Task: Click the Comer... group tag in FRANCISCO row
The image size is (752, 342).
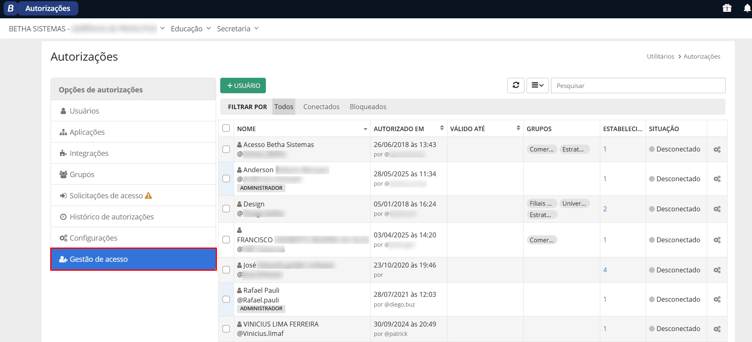Action: [x=542, y=240]
